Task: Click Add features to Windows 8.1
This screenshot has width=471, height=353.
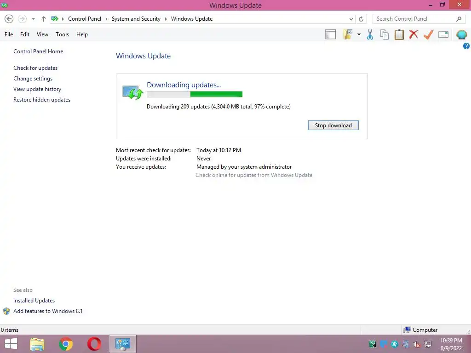Action: coord(48,311)
